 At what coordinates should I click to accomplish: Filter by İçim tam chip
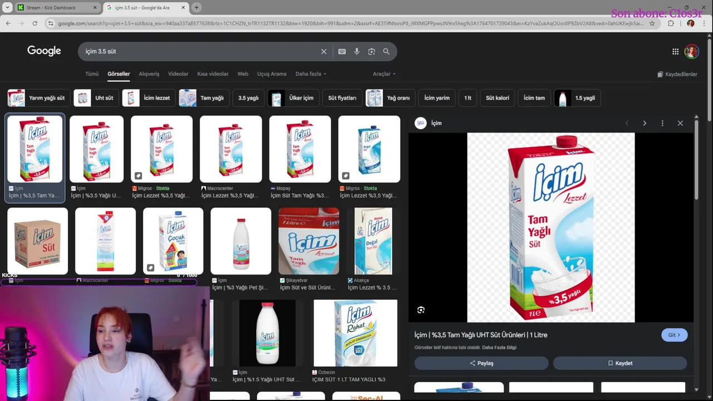coord(534,98)
